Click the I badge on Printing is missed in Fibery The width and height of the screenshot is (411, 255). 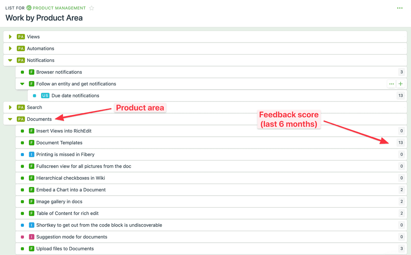coord(31,154)
